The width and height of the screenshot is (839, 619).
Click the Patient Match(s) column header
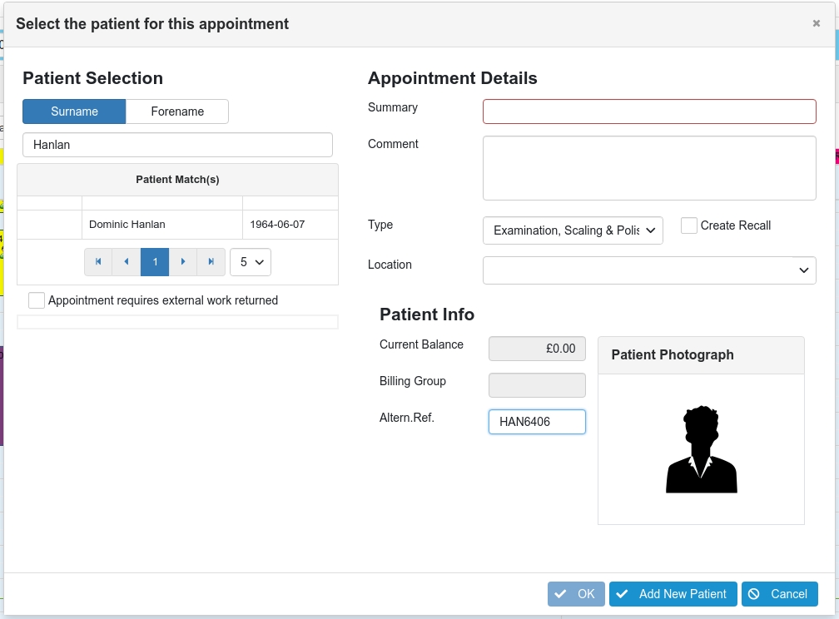pos(177,179)
